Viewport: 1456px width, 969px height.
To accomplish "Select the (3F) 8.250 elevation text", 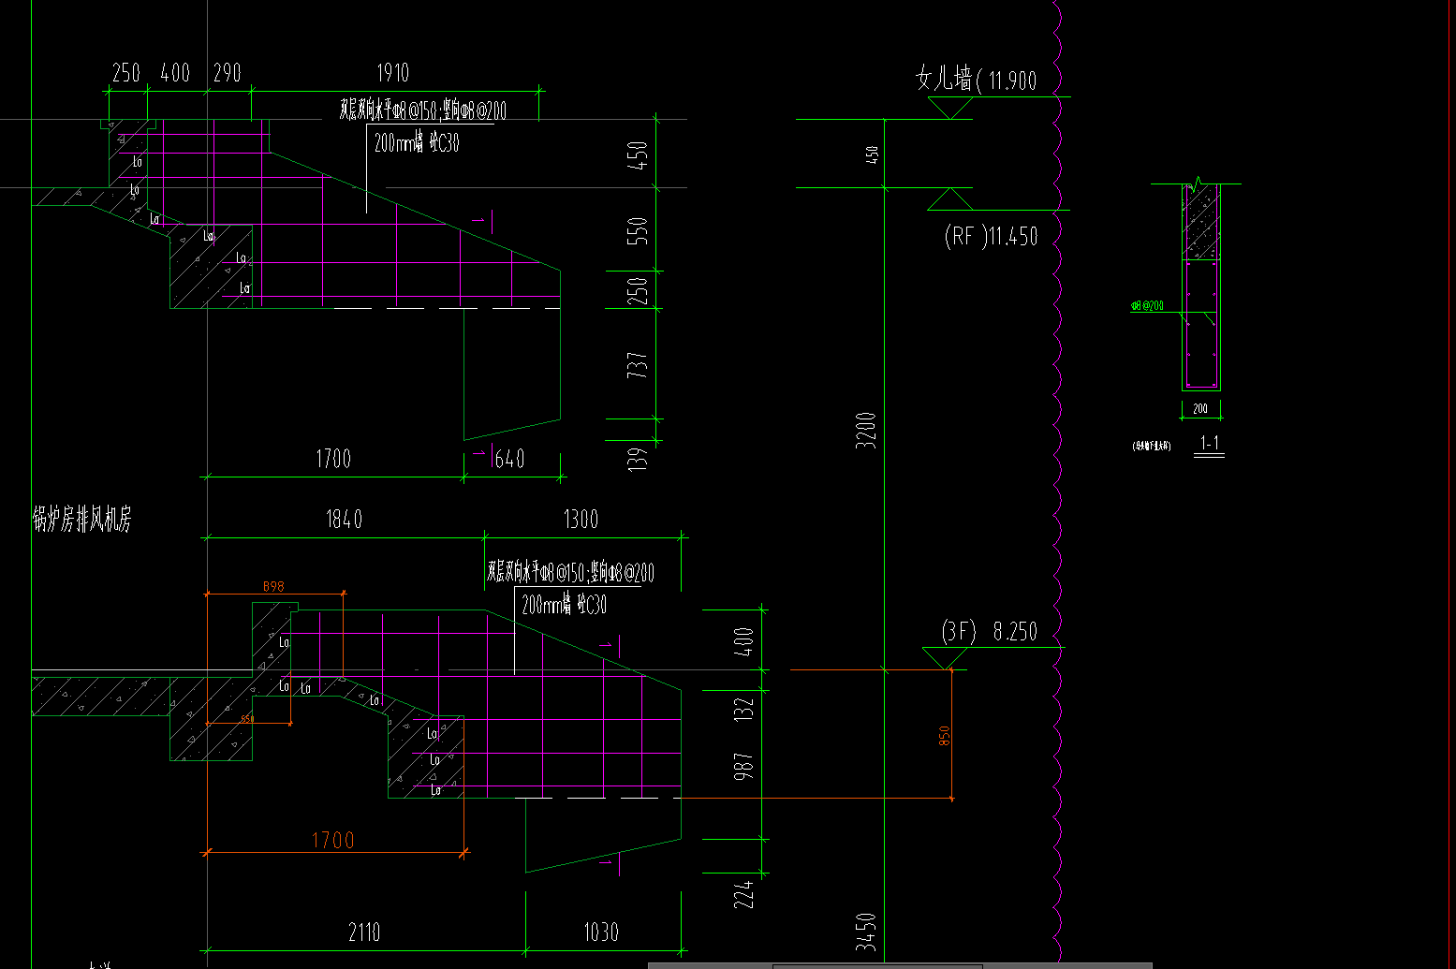I will 990,632.
